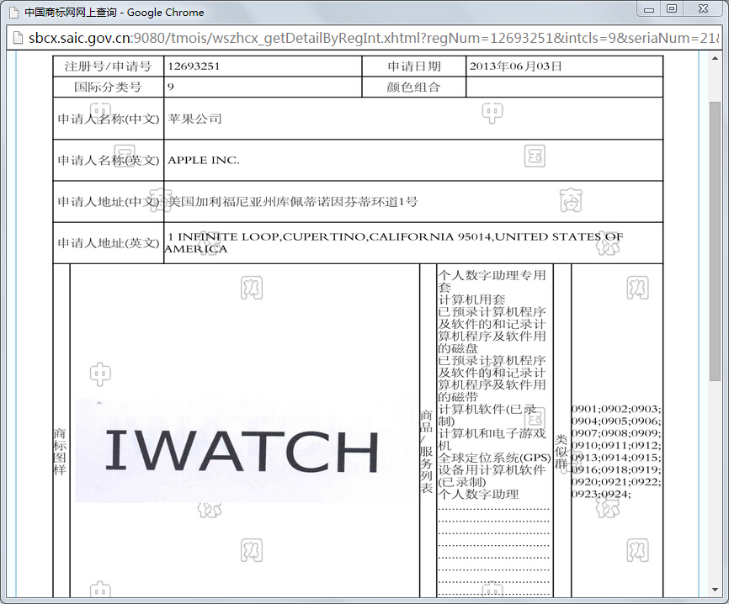The height and width of the screenshot is (604, 729).
Task: Select the goods entry 个人数字助理专用套
Action: pos(492,281)
